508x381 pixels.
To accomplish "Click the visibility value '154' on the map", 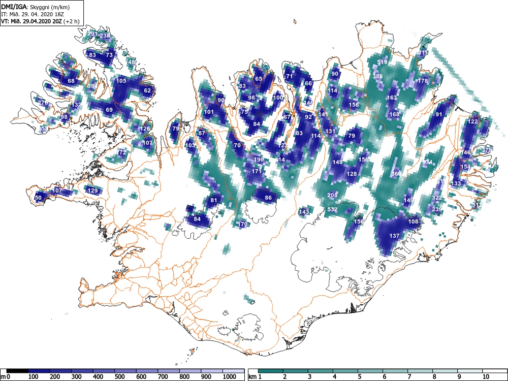I will tap(465, 167).
